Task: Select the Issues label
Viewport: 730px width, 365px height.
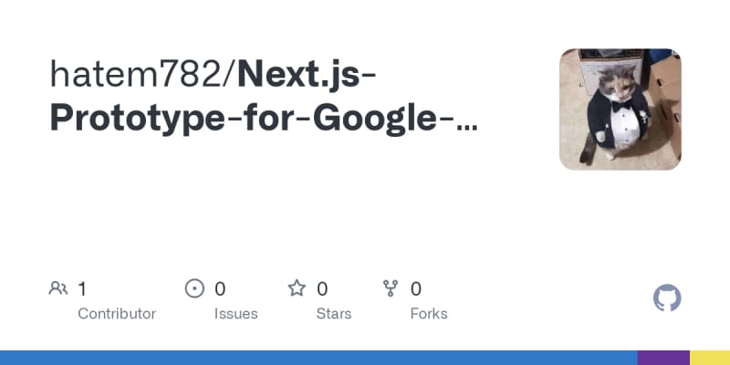Action: (236, 314)
